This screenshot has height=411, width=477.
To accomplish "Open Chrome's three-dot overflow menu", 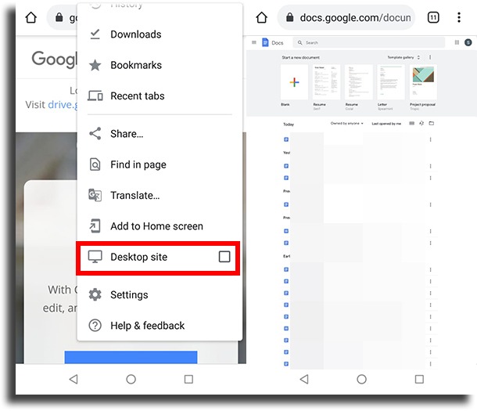I will coord(459,18).
